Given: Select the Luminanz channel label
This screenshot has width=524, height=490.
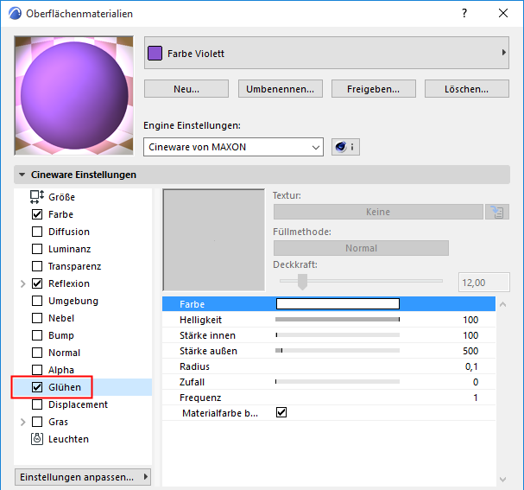Looking at the screenshot, I should (70, 249).
